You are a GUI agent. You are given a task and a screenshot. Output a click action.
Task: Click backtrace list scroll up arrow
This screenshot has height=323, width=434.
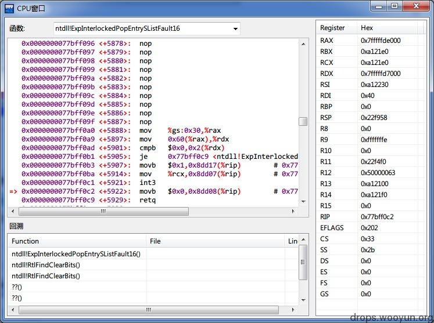click(303, 239)
